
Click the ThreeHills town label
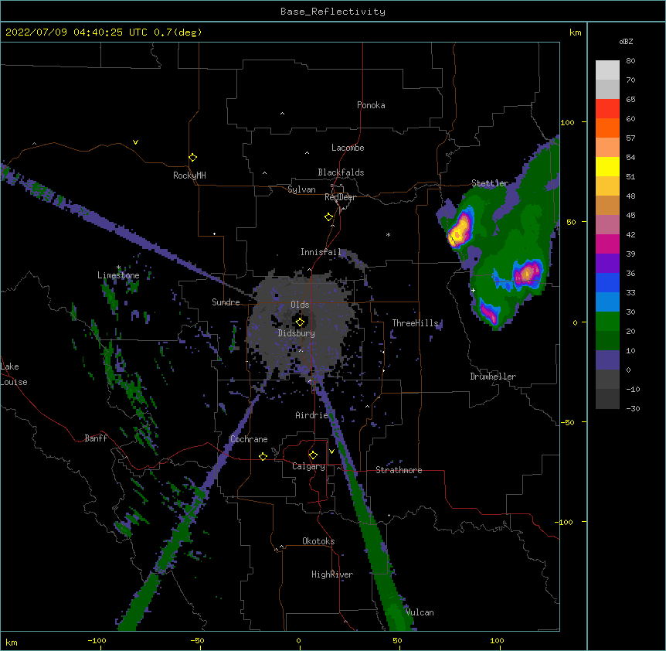pyautogui.click(x=415, y=323)
